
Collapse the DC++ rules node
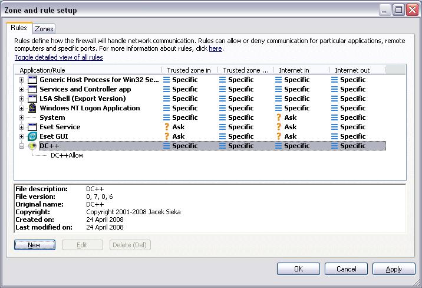pos(21,146)
